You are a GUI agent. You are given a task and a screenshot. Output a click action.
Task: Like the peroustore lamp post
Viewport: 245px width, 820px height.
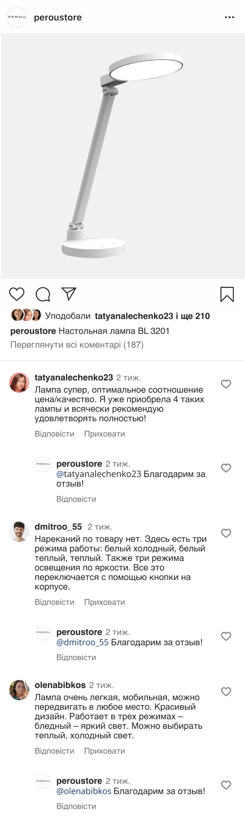(17, 294)
